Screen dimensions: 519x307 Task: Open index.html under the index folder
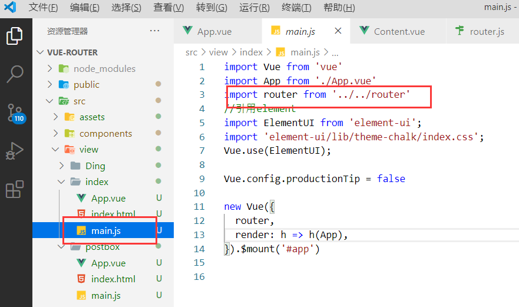click(113, 214)
